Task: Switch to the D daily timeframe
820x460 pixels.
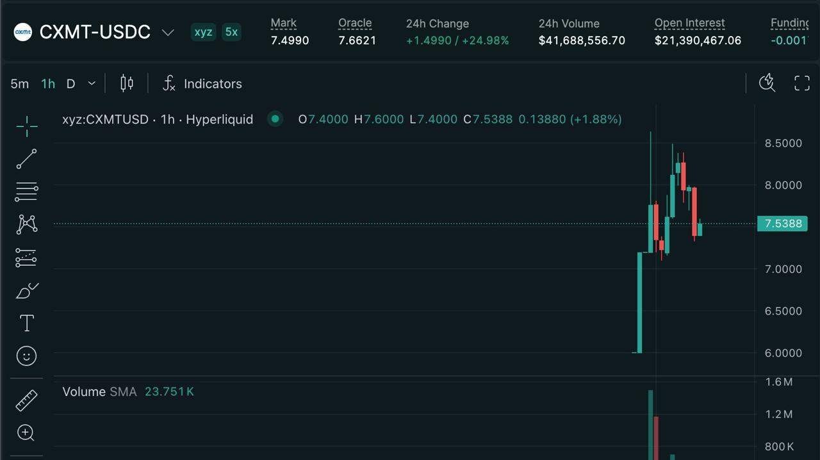Action: [70, 83]
